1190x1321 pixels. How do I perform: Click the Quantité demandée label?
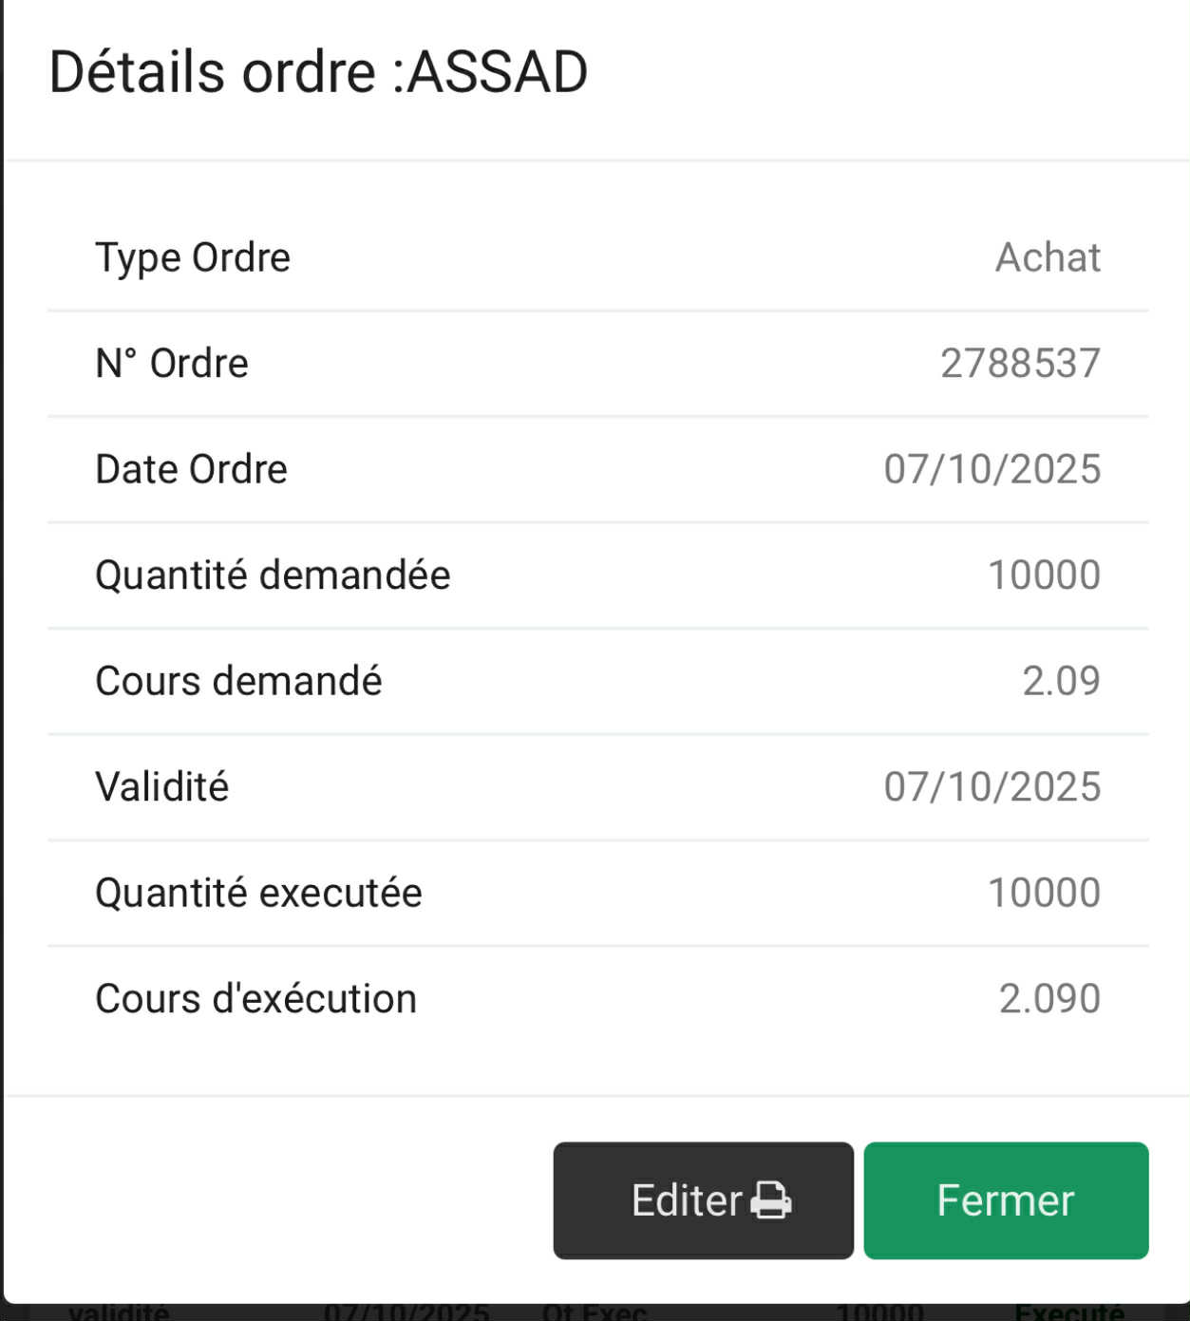pyautogui.click(x=273, y=576)
